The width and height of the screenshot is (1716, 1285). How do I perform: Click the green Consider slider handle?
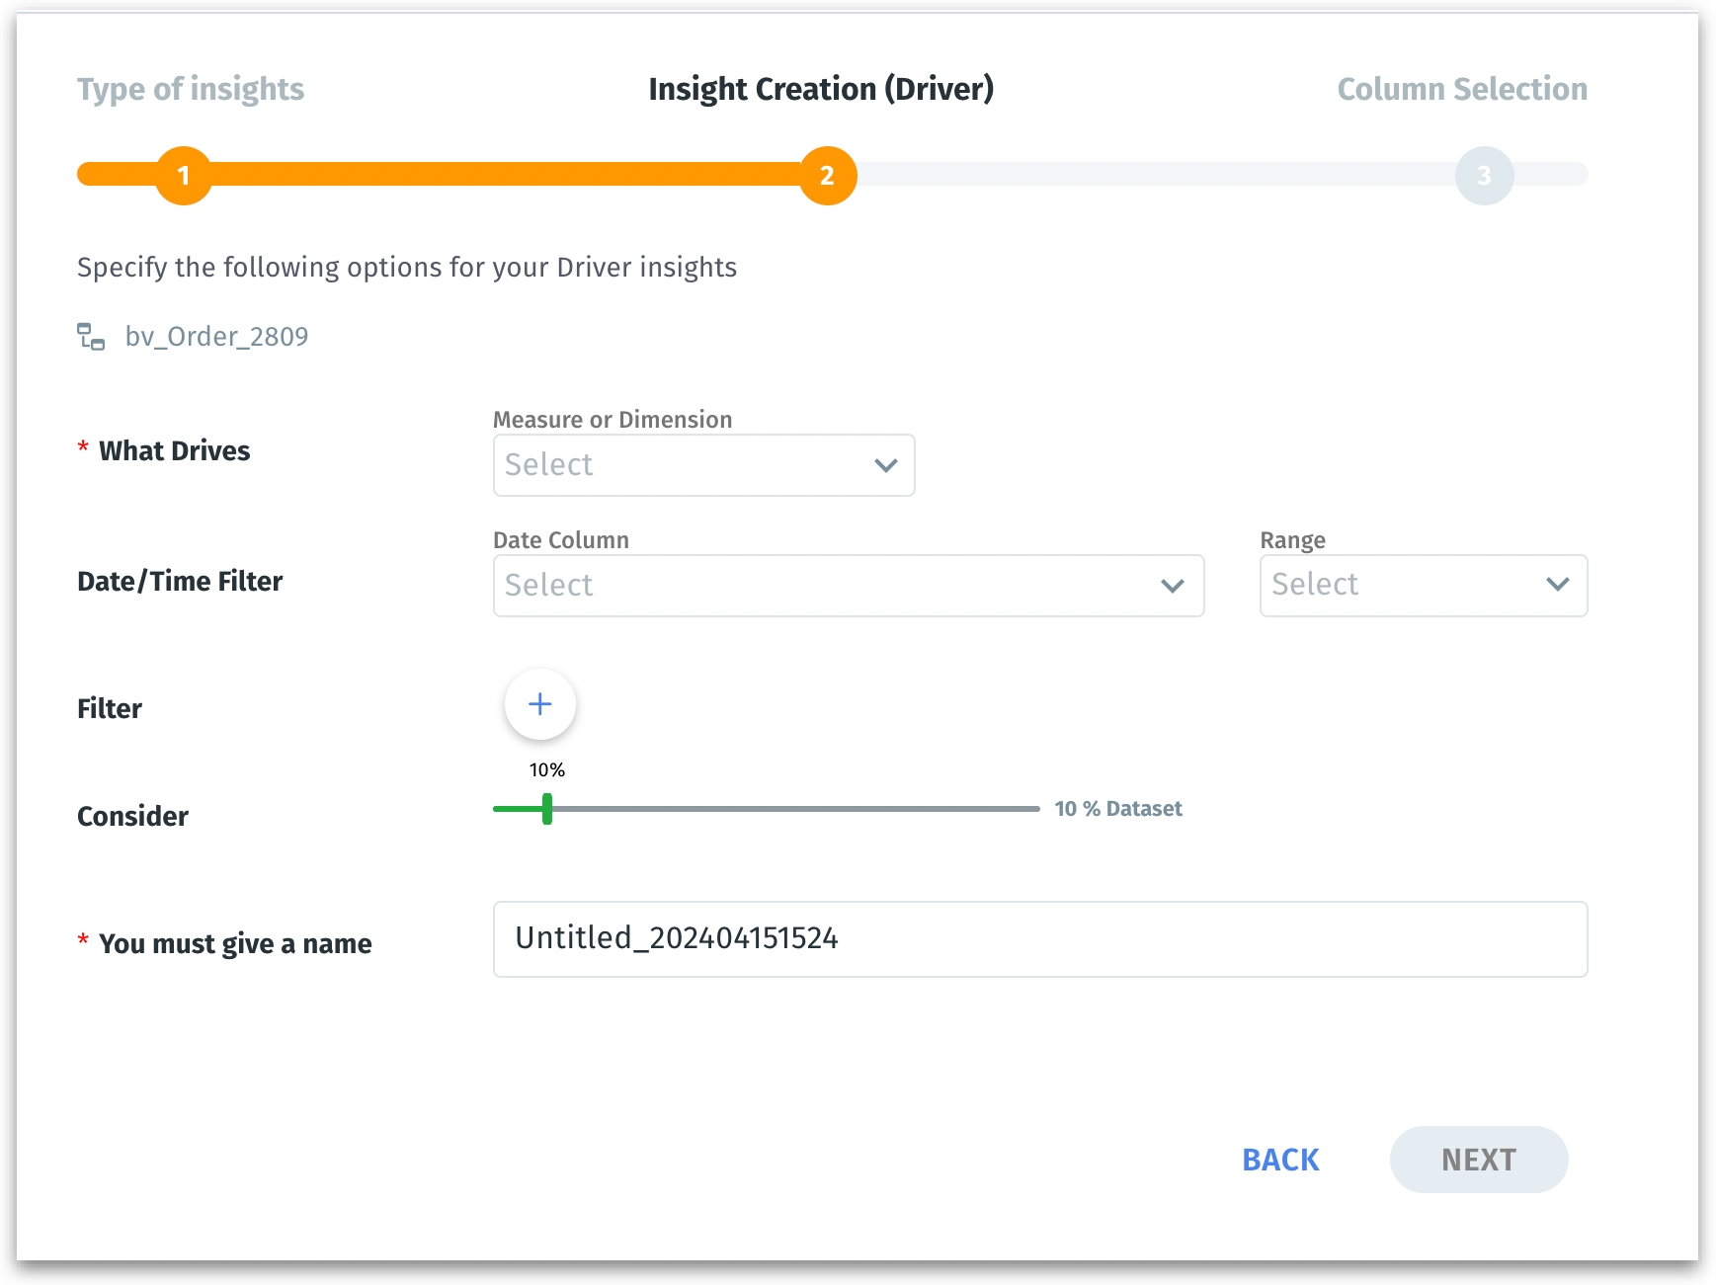pyautogui.click(x=546, y=809)
